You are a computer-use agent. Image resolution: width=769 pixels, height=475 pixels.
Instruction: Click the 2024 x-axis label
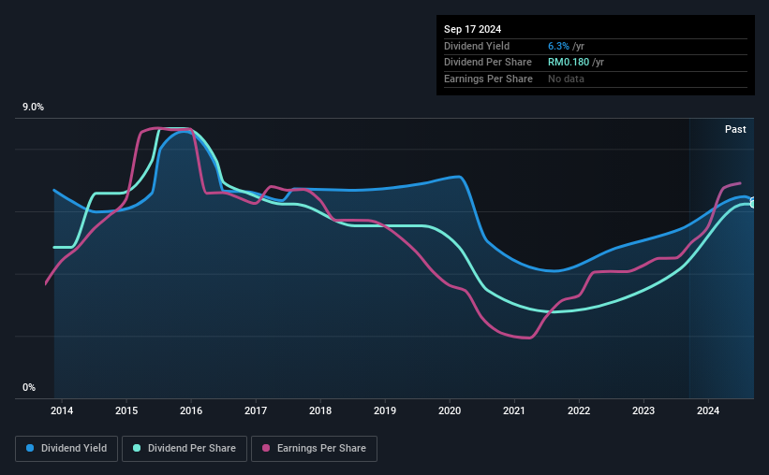(708, 410)
